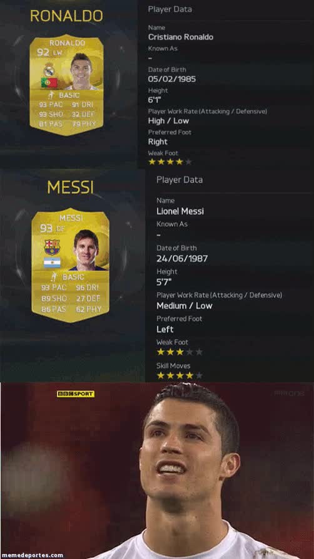Open the memedeportes.com watermark link
This screenshot has height=559, width=314.
pyautogui.click(x=32, y=555)
